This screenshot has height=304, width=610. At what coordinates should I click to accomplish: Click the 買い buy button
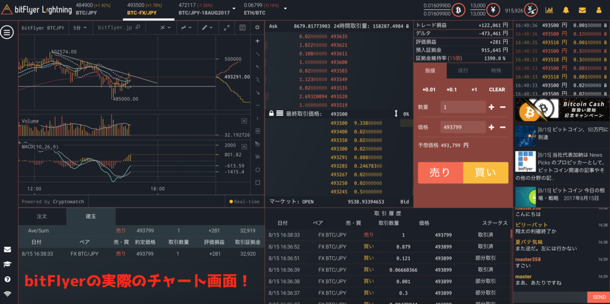[x=485, y=173]
